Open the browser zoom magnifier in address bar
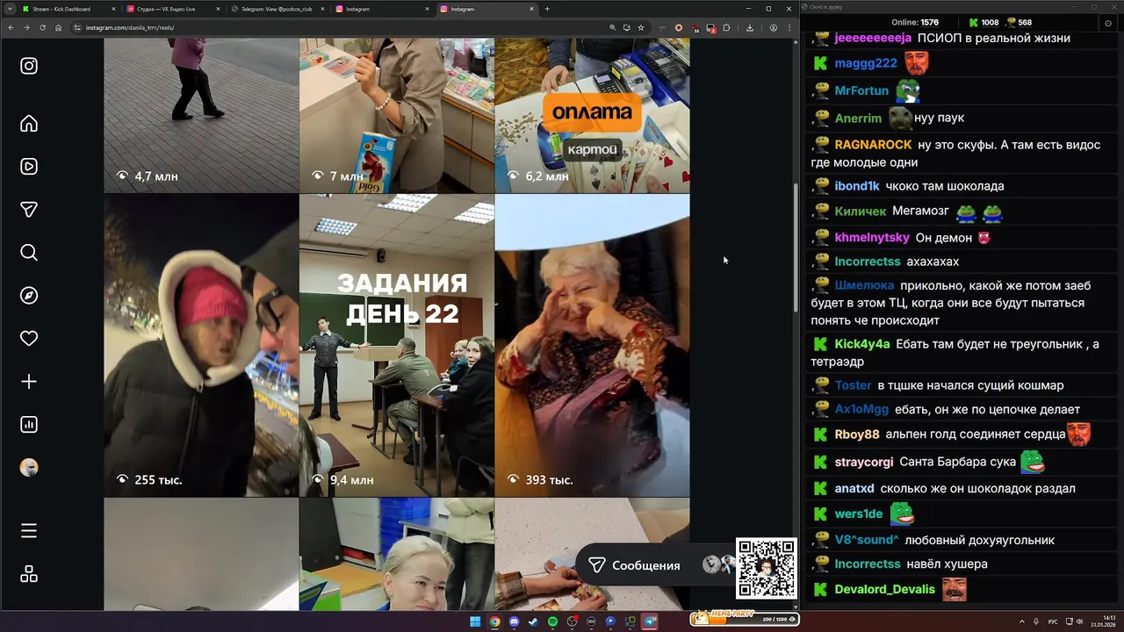 click(612, 28)
